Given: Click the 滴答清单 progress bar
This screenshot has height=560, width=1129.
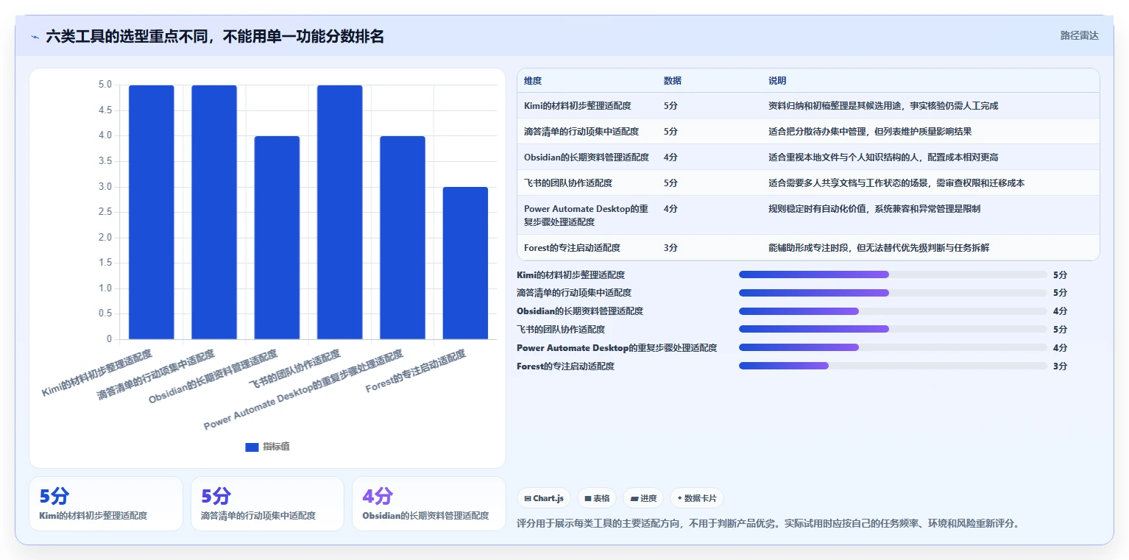Looking at the screenshot, I should (x=893, y=293).
